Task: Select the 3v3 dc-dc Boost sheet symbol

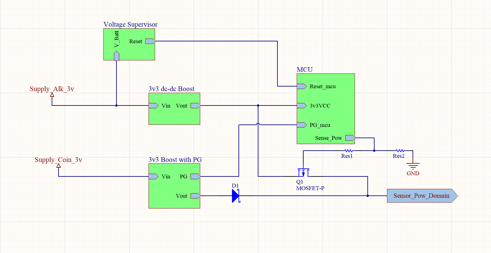Action: coord(174,109)
